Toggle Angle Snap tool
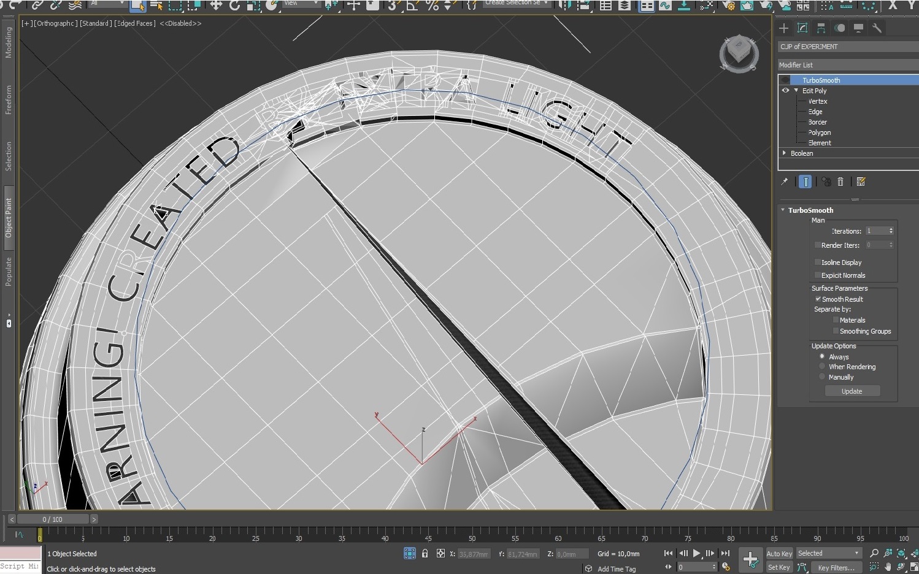 pyautogui.click(x=413, y=6)
